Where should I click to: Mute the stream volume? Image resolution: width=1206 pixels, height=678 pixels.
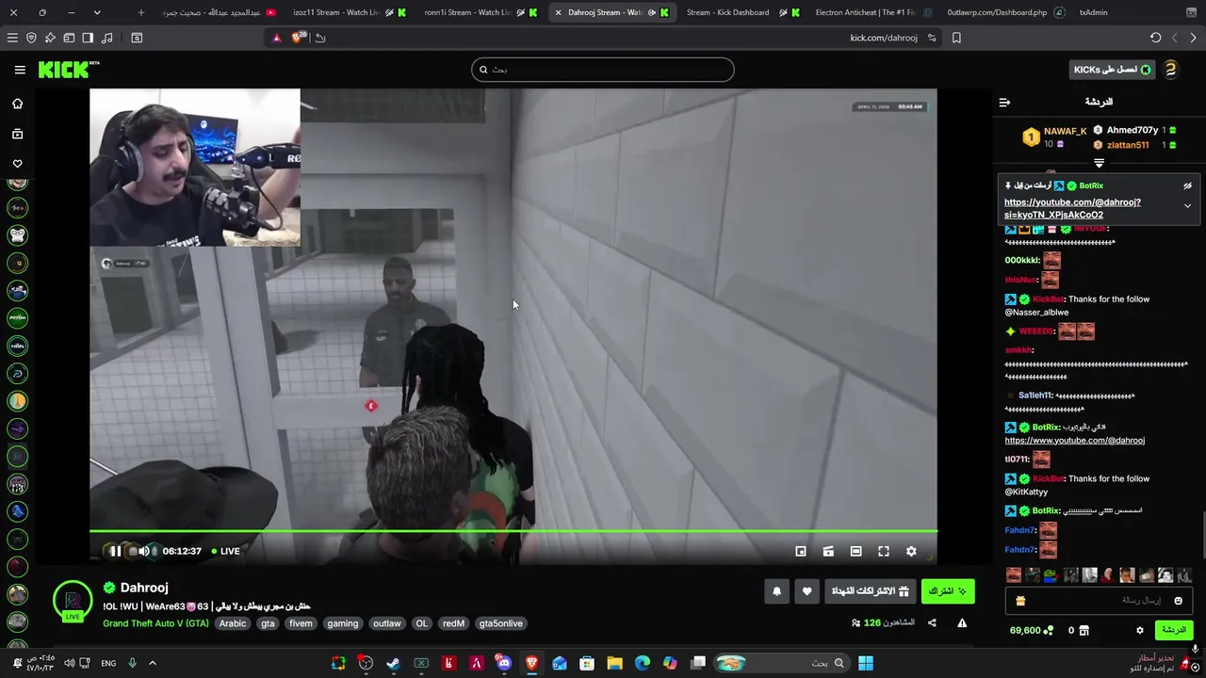144,551
